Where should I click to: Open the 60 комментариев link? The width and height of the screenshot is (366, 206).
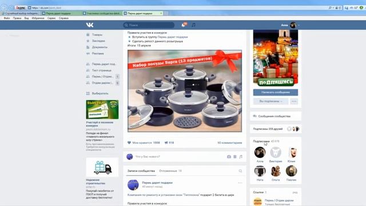[x=230, y=142]
